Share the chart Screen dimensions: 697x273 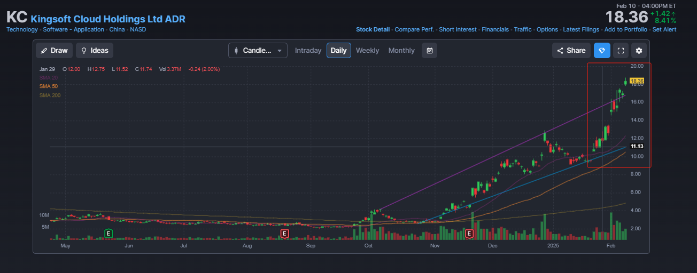571,51
